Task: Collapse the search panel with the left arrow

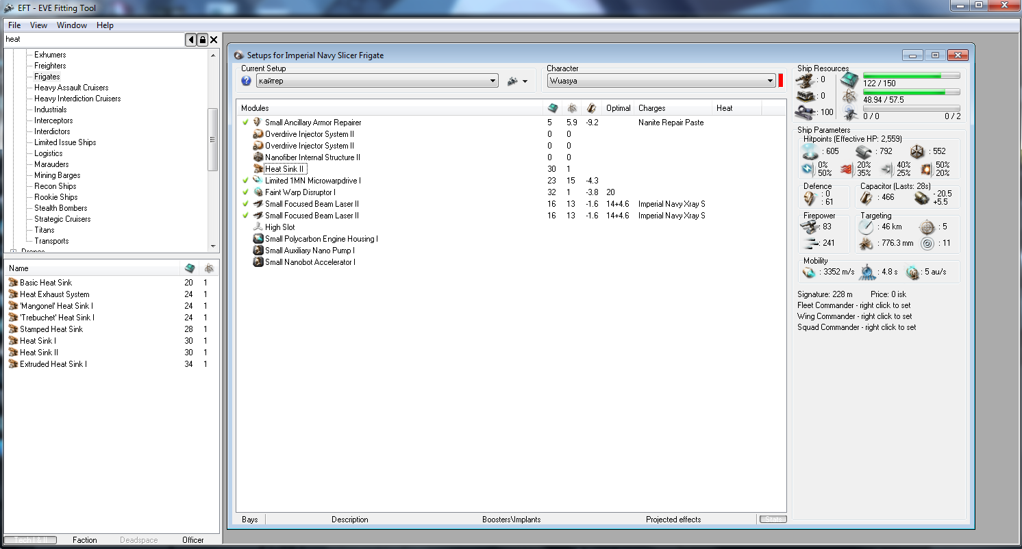Action: (191, 40)
